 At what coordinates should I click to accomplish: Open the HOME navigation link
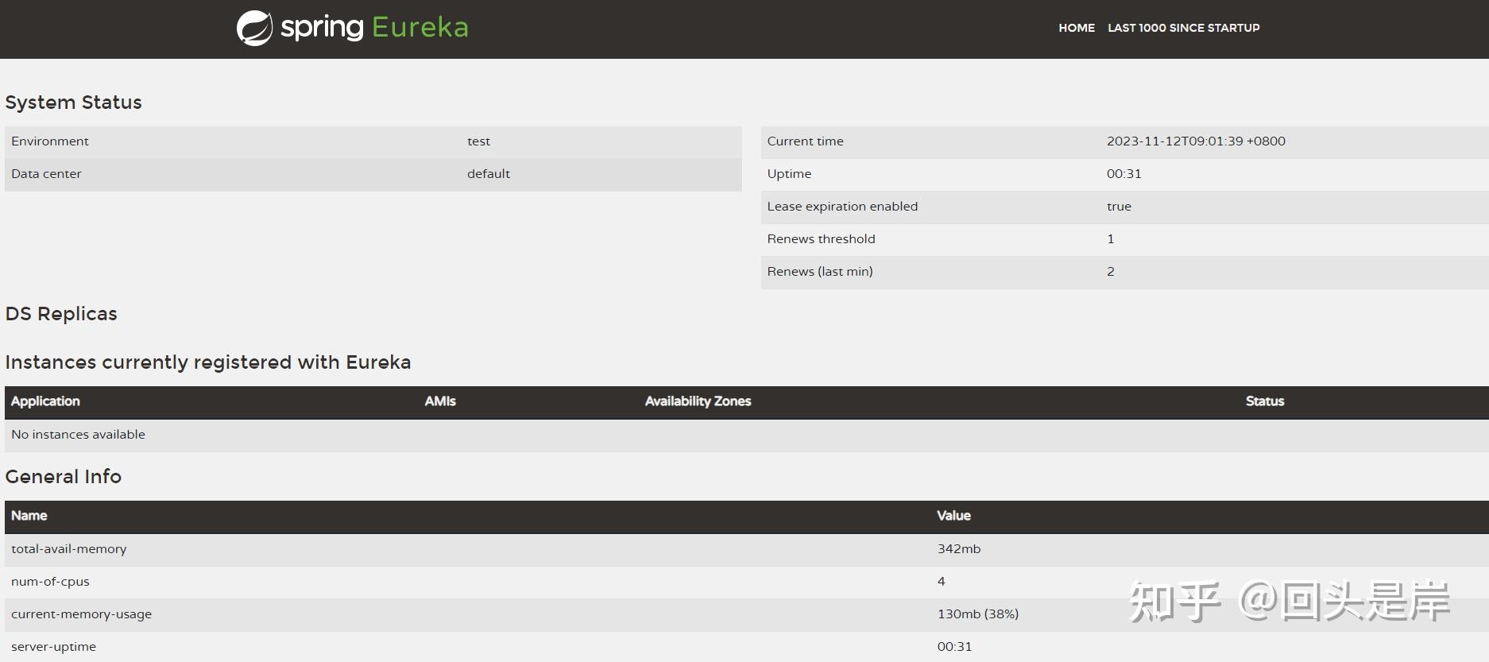(x=1076, y=28)
